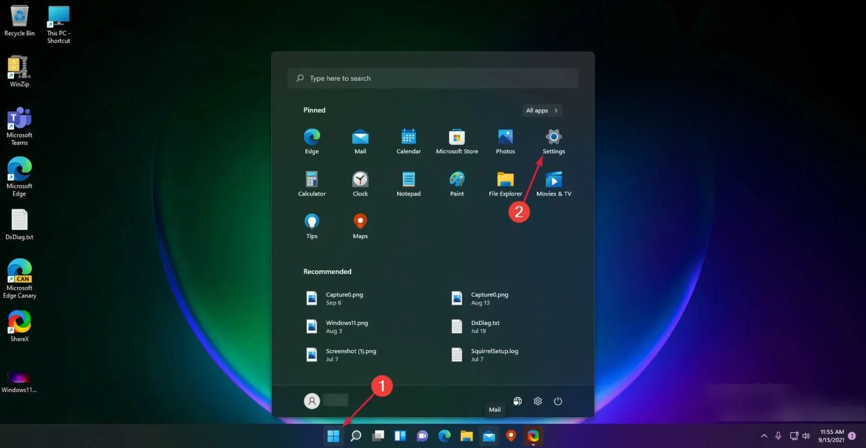Launch the pinned Mail app
The image size is (866, 448).
coord(360,141)
